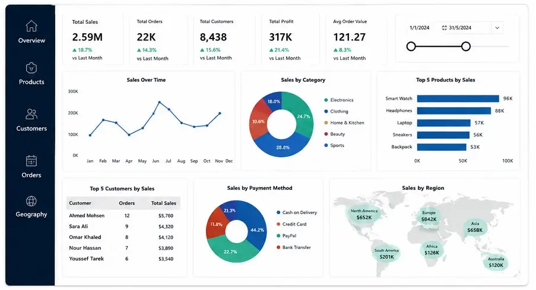Image resolution: width=536 pixels, height=290 pixels.
Task: Grab the left date slider handle
Action: point(411,46)
